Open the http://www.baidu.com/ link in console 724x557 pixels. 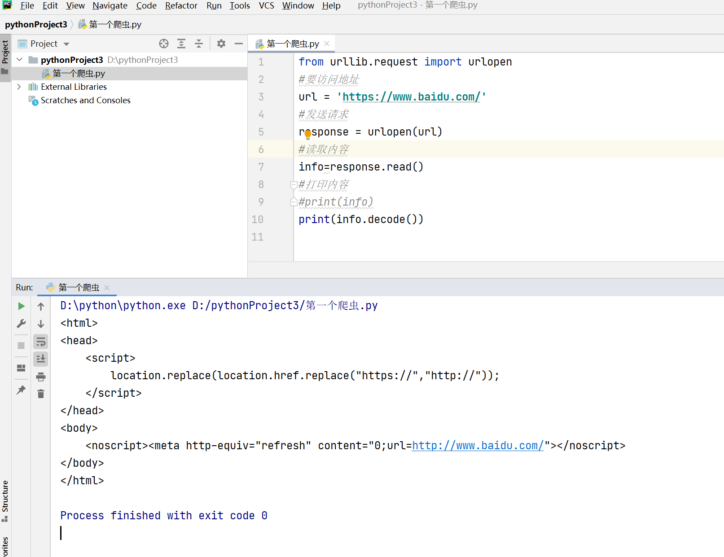click(x=478, y=446)
